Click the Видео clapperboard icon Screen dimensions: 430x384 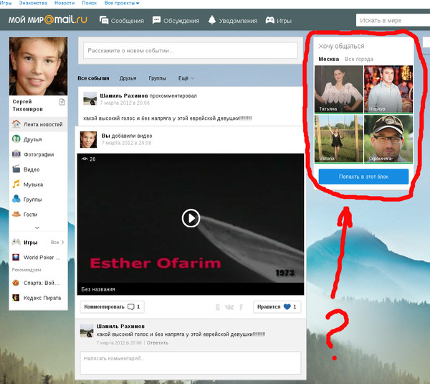16,169
